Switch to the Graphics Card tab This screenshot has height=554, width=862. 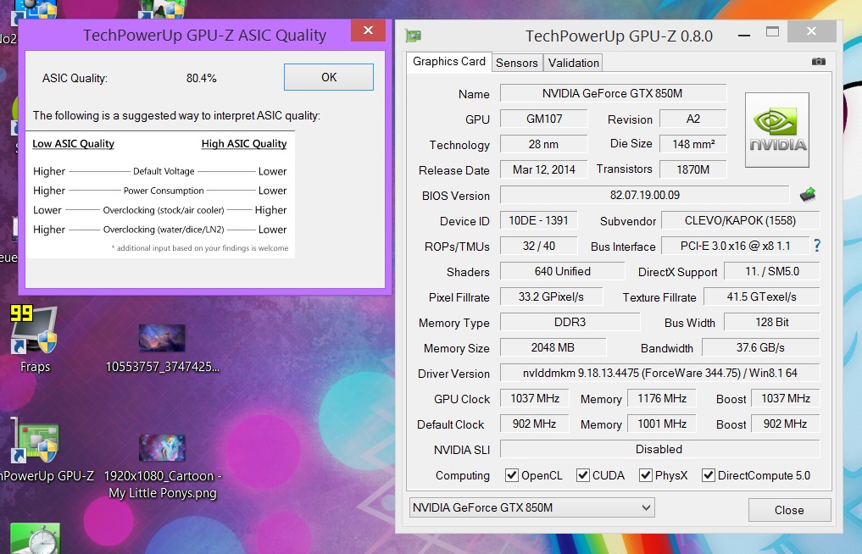pos(448,62)
